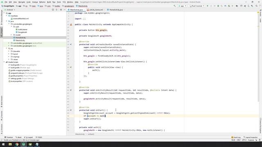Open Google Chrome from the taskbar
Screen dimensions: 262x147
tap(17, 144)
